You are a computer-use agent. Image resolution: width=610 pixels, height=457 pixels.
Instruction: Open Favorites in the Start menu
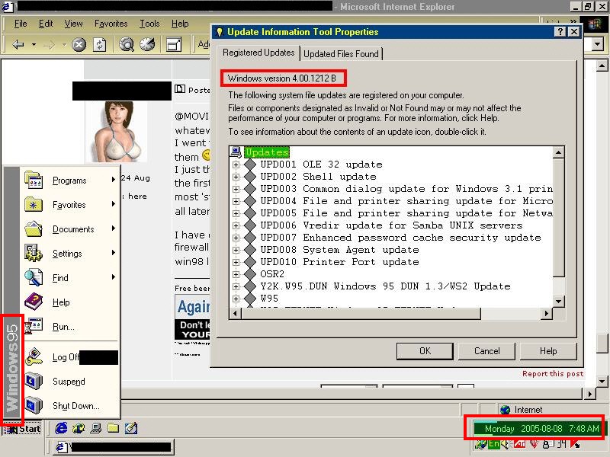click(70, 205)
